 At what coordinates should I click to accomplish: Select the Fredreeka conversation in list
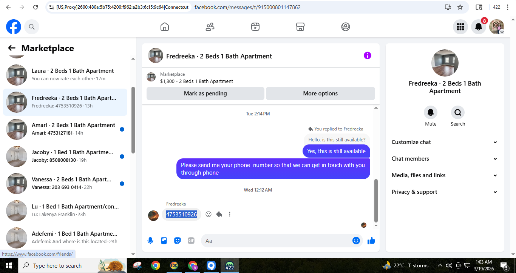(65, 102)
